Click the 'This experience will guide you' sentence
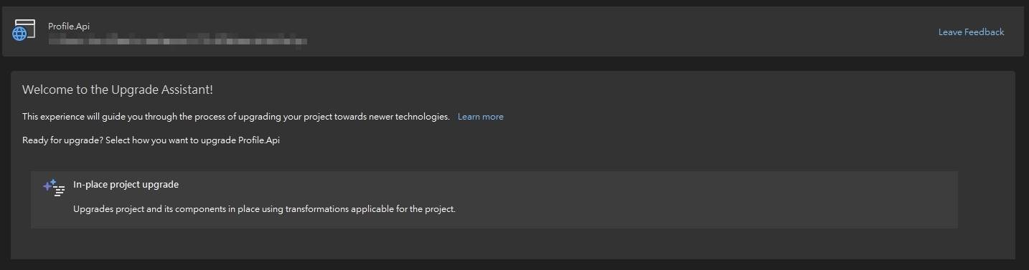Screen dimensions: 1029x270 (x=236, y=116)
